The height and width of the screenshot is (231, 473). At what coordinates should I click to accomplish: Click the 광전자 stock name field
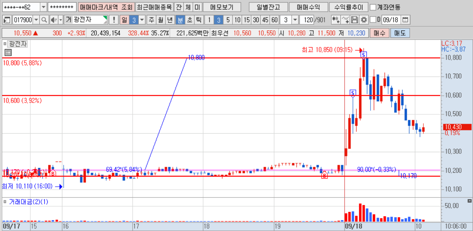coord(86,20)
